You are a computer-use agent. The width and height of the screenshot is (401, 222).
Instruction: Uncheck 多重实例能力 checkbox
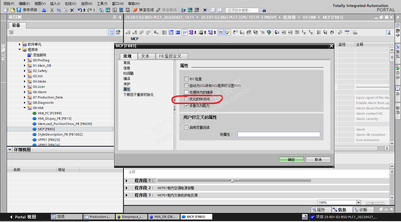pos(187,106)
